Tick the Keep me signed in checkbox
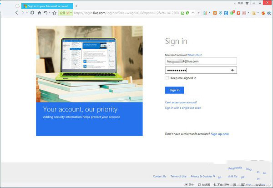Image resolution: width=273 pixels, height=188 pixels. [167, 78]
